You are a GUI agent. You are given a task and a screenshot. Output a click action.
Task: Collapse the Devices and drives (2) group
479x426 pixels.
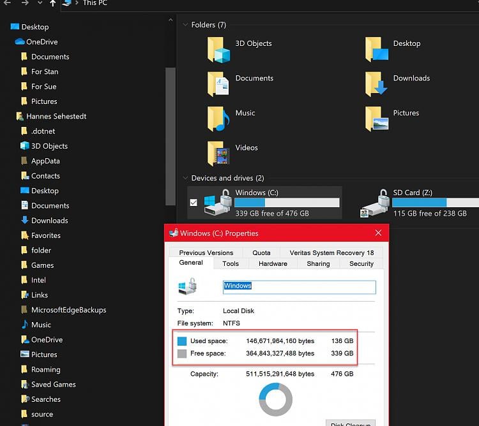[185, 178]
